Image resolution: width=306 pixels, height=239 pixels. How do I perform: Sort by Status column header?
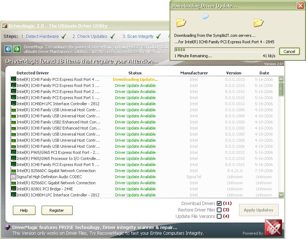click(135, 73)
